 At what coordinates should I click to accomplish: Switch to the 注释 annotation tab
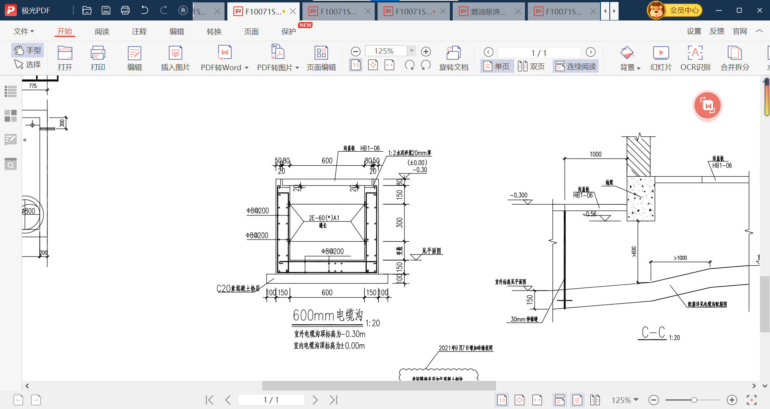(139, 31)
